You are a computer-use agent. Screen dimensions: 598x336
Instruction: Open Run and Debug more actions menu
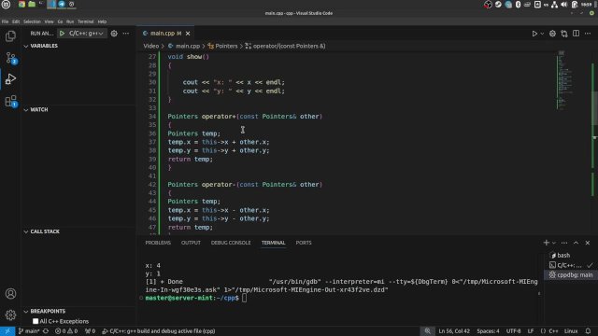click(126, 34)
